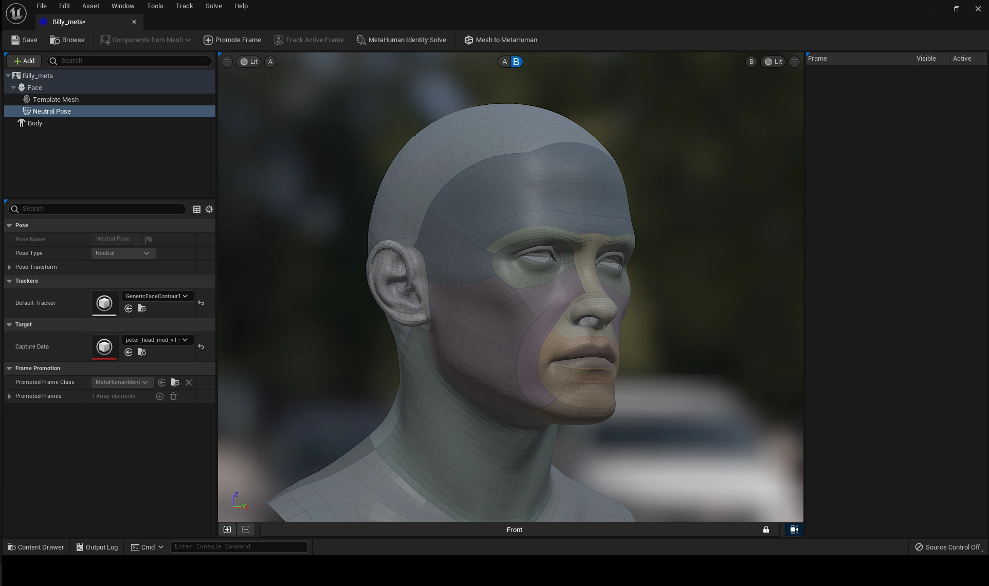Toggle the camera lock icon
This screenshot has height=586, width=989.
[766, 529]
